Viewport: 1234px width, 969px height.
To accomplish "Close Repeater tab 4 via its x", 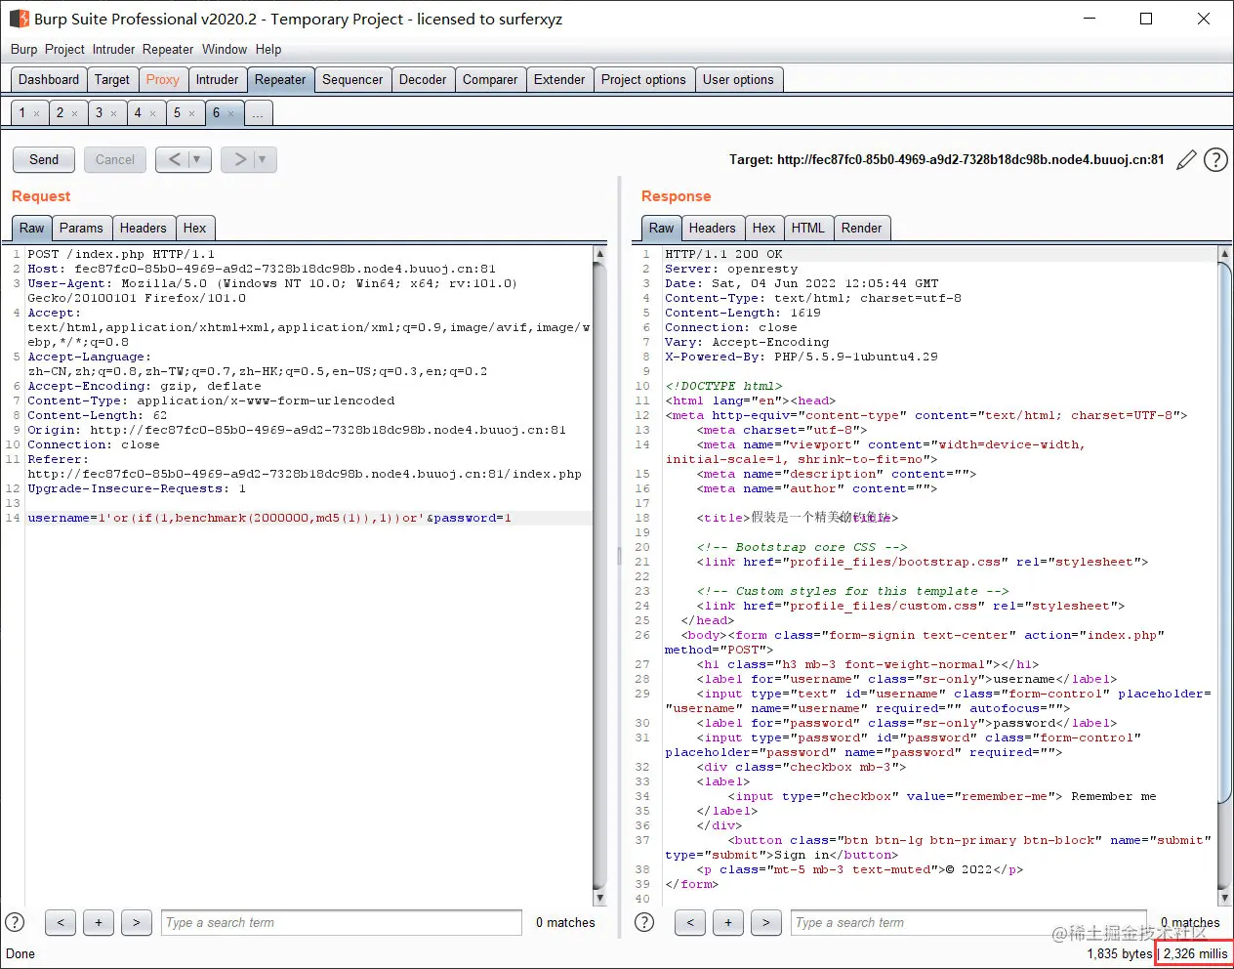I will point(152,113).
